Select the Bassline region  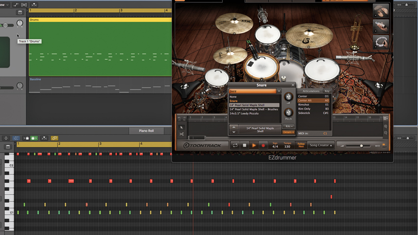pos(100,85)
